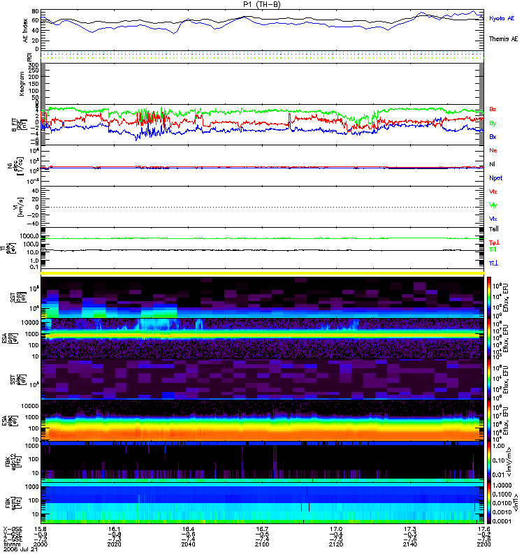Click the red Ne density label
The width and height of the screenshot is (524, 559).
pyautogui.click(x=493, y=150)
